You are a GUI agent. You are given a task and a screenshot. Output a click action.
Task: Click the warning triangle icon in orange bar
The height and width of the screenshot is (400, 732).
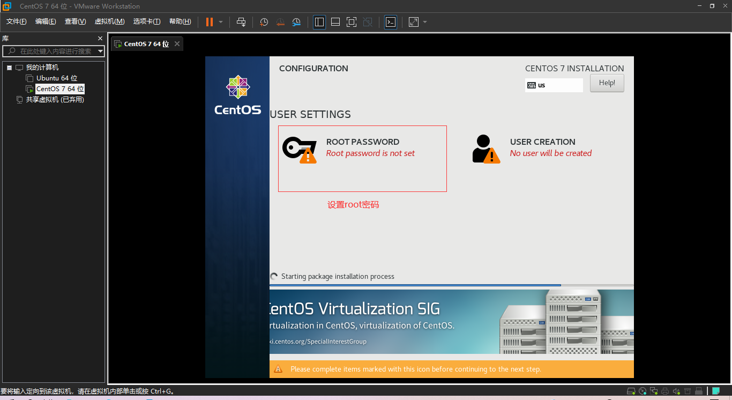(x=278, y=369)
